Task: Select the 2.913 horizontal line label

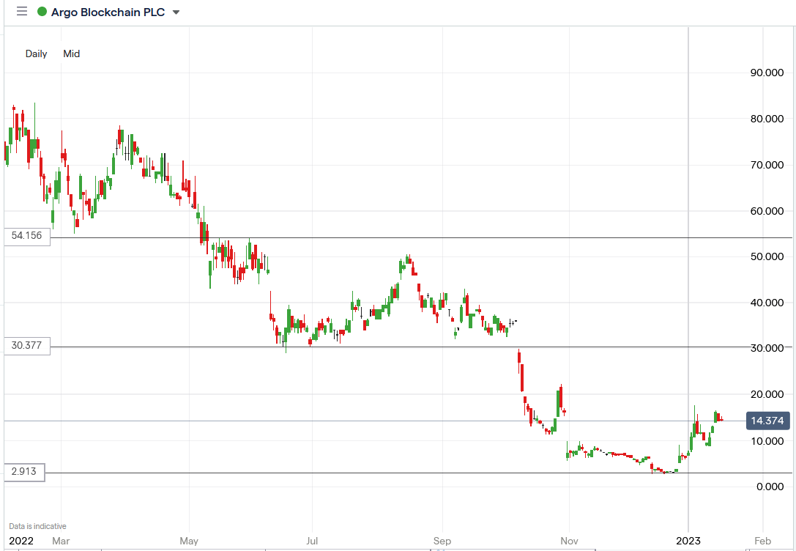Action: click(24, 472)
